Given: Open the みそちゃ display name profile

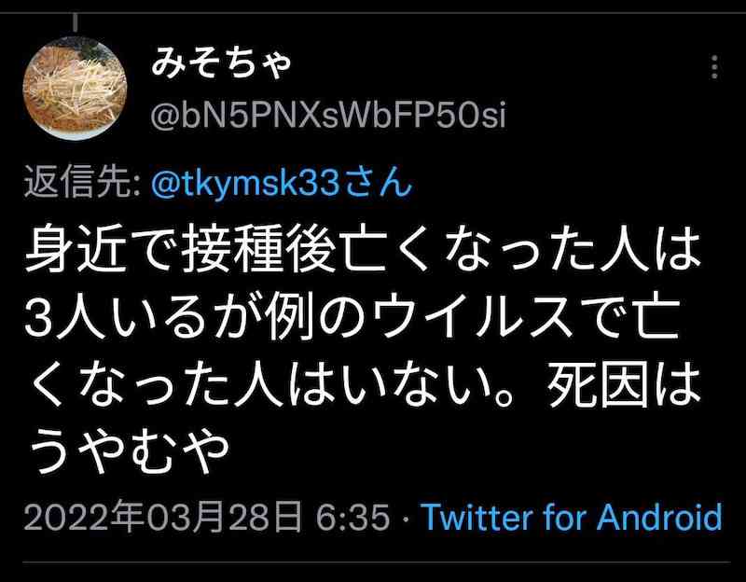Looking at the screenshot, I should pyautogui.click(x=222, y=62).
